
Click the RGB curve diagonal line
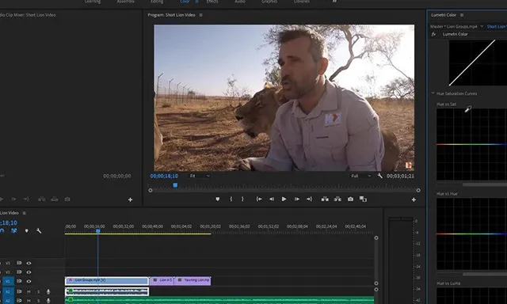tap(472, 63)
